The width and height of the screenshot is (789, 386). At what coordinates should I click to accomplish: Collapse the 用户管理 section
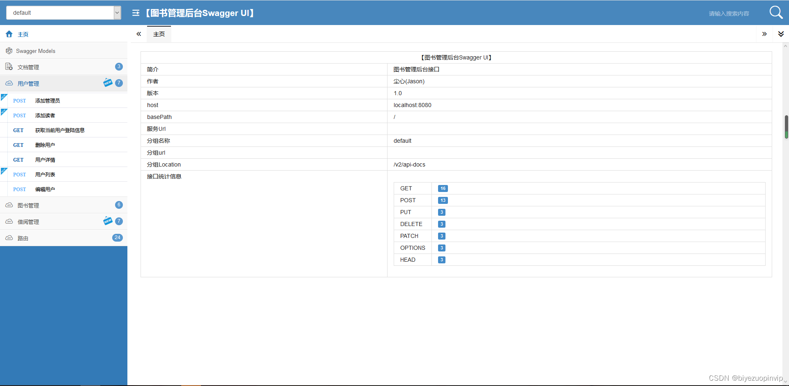pos(64,83)
